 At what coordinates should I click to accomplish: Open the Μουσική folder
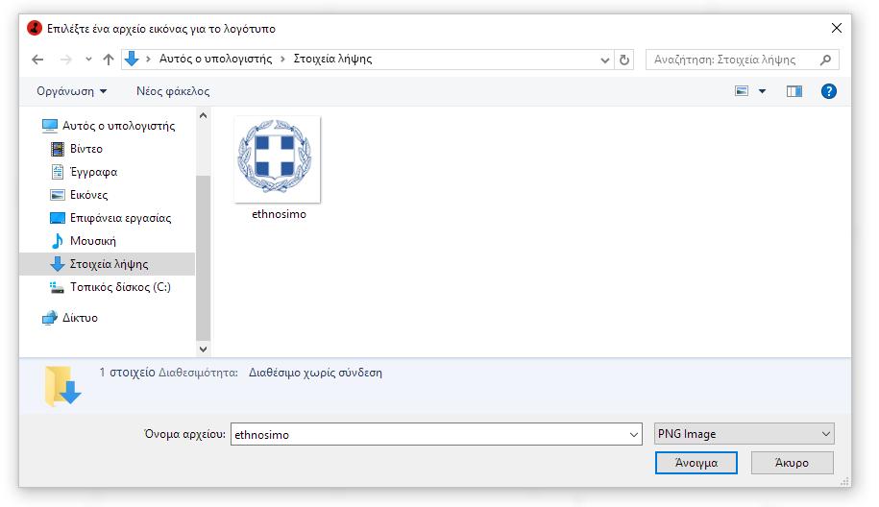[x=92, y=240]
